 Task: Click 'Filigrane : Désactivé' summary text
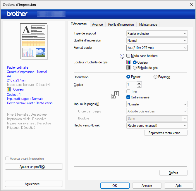(x=21, y=128)
